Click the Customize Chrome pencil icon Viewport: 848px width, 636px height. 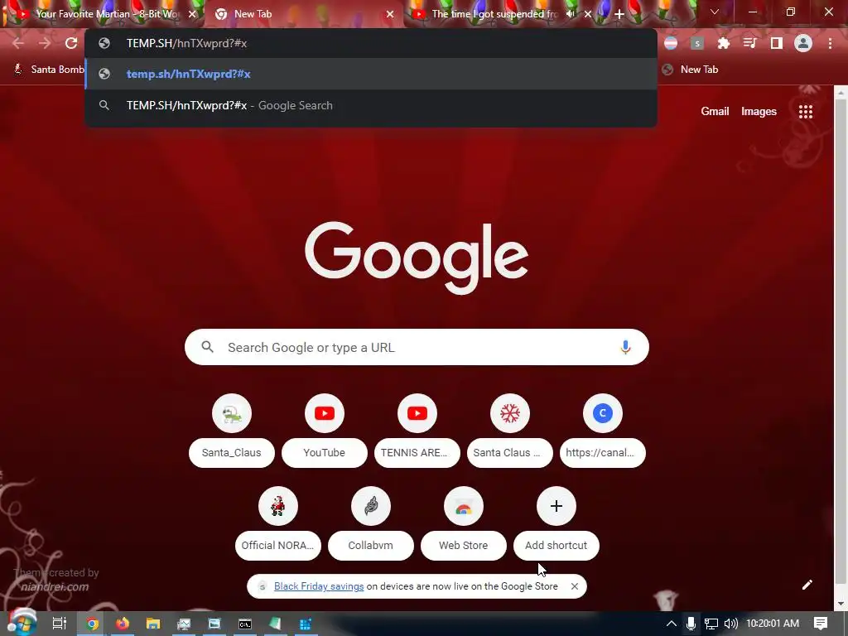click(x=807, y=585)
